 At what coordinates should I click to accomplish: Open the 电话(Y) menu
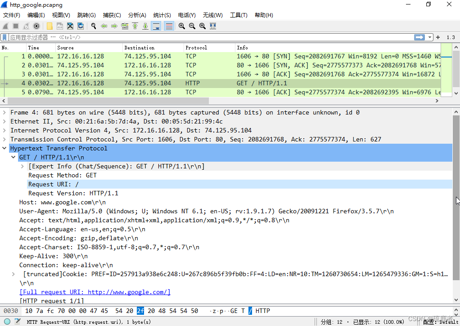187,15
